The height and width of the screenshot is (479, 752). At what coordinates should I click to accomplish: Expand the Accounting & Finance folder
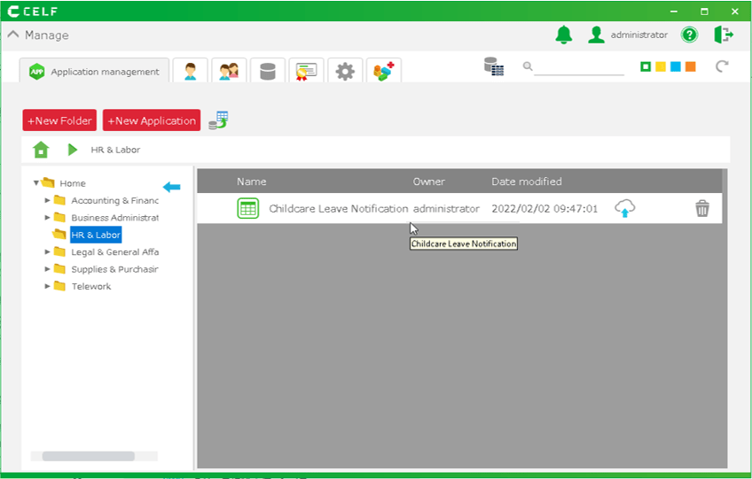pos(48,200)
